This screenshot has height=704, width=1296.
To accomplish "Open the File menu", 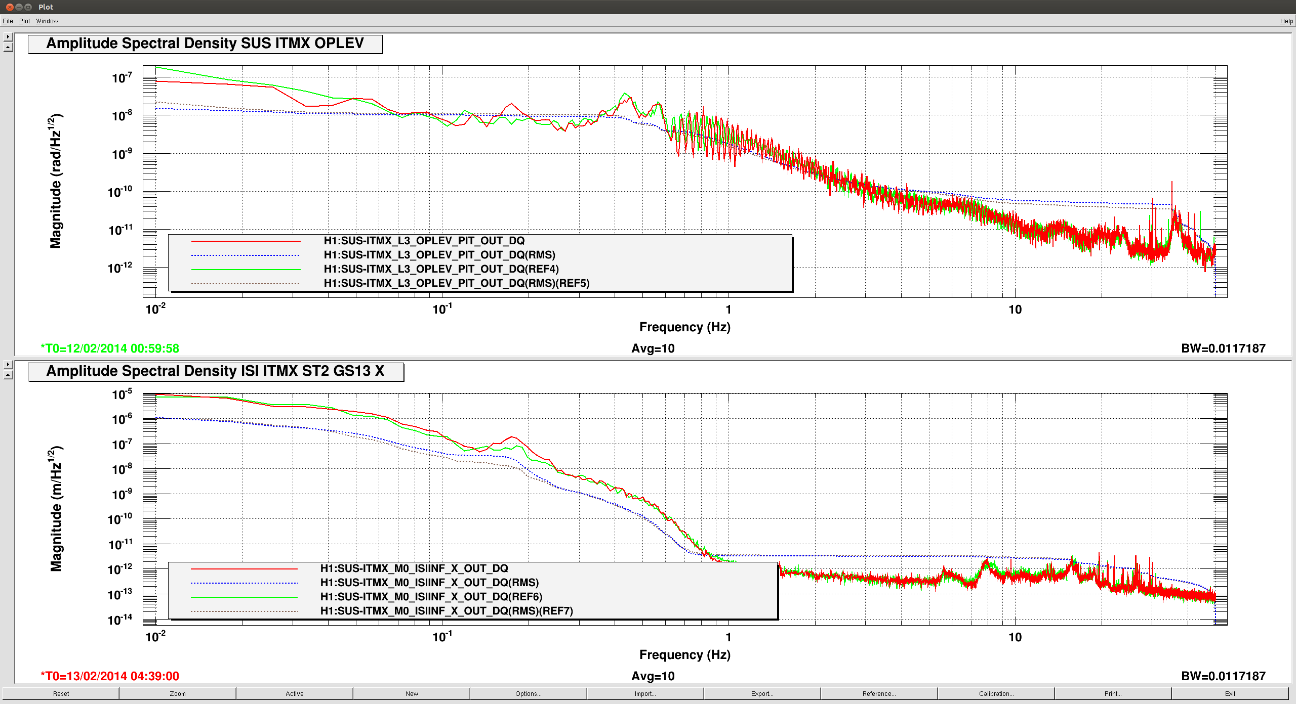I will pos(8,21).
